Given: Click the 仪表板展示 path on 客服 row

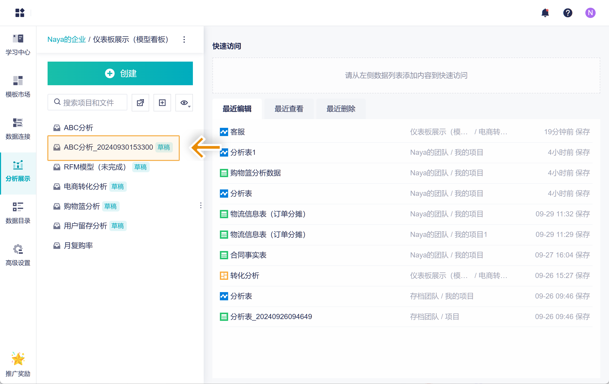Looking at the screenshot, I should point(439,132).
